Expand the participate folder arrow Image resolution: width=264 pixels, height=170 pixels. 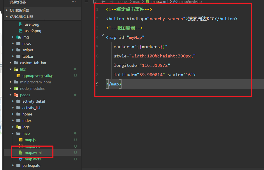click(13, 165)
